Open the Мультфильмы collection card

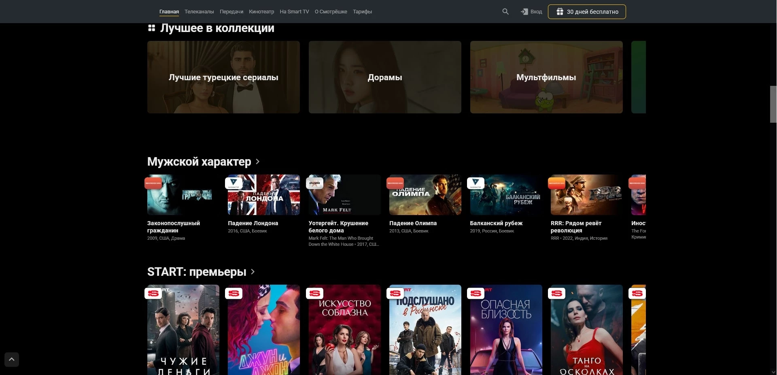(x=546, y=77)
